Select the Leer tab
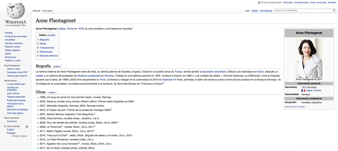 coord(247,11)
